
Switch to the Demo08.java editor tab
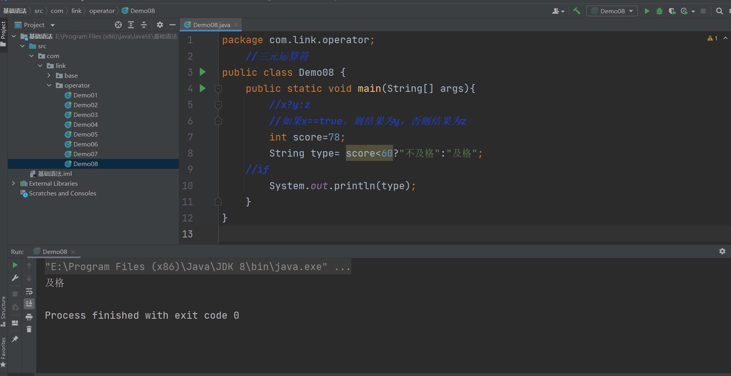(x=211, y=25)
